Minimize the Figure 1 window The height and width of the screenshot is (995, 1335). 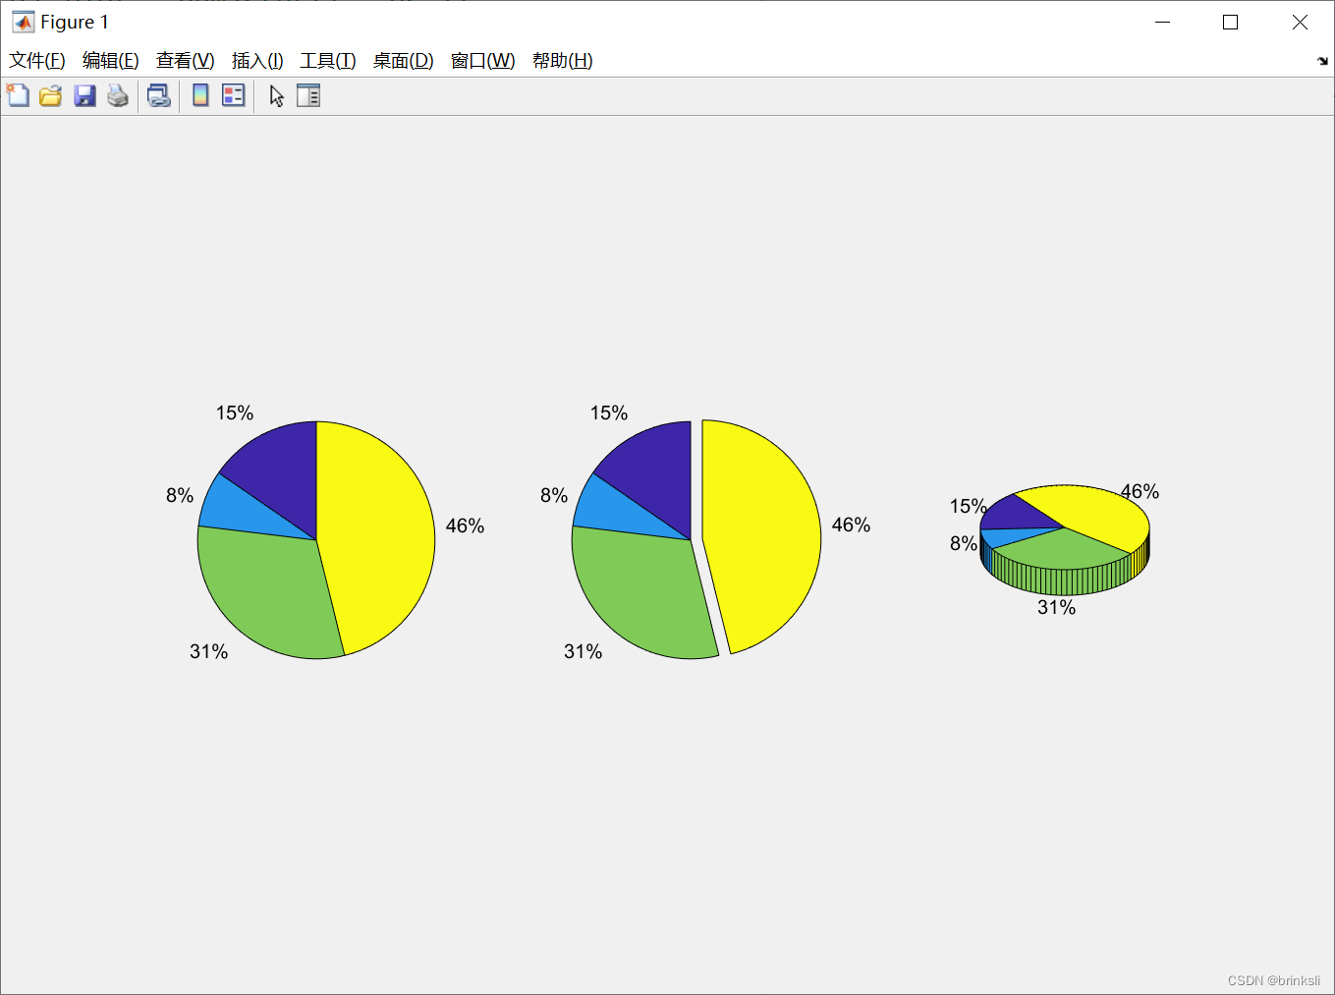1163,22
